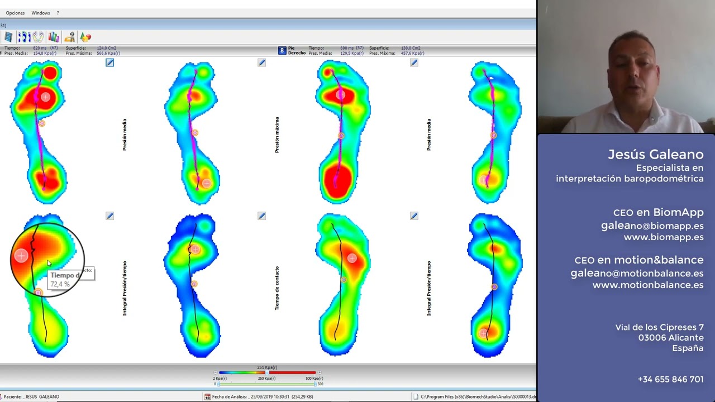Click the pale footprints outline toolbar icon
715x402 pixels.
38,37
